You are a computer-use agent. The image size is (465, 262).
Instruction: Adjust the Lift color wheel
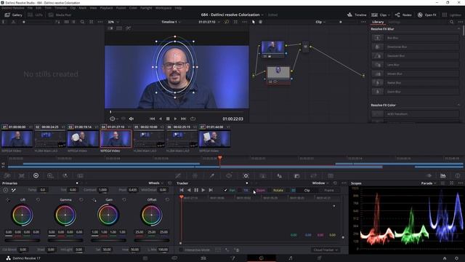tap(22, 215)
